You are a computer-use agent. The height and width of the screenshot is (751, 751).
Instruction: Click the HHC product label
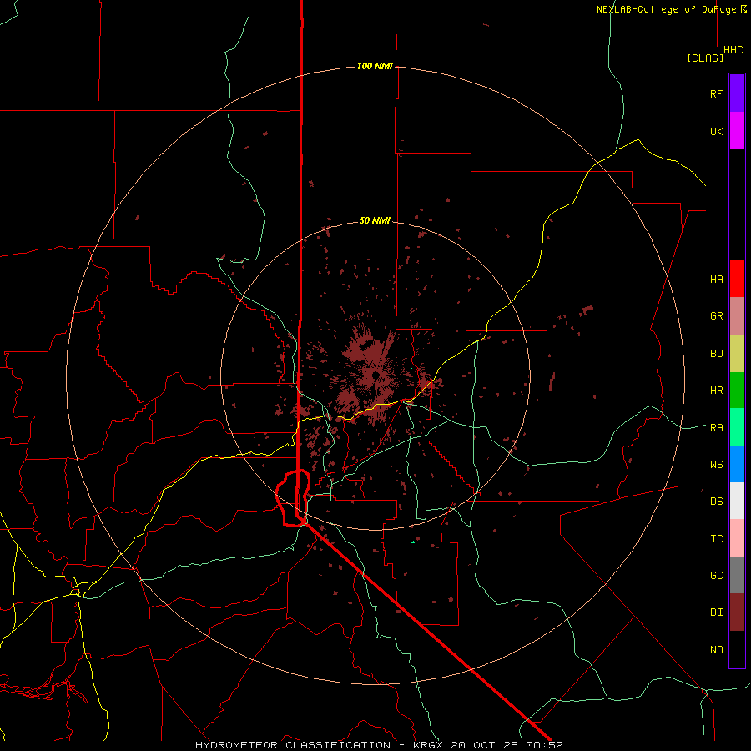(733, 50)
